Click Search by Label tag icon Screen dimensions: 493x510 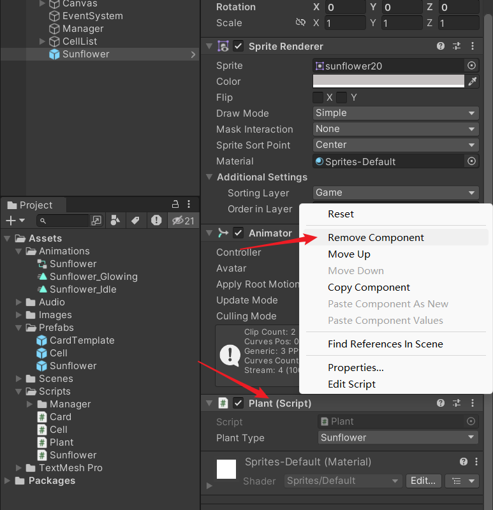(135, 221)
